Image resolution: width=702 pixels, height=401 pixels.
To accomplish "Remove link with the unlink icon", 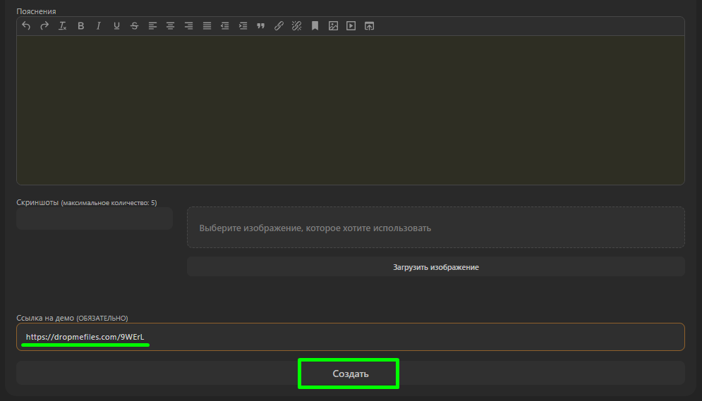I will pyautogui.click(x=297, y=26).
